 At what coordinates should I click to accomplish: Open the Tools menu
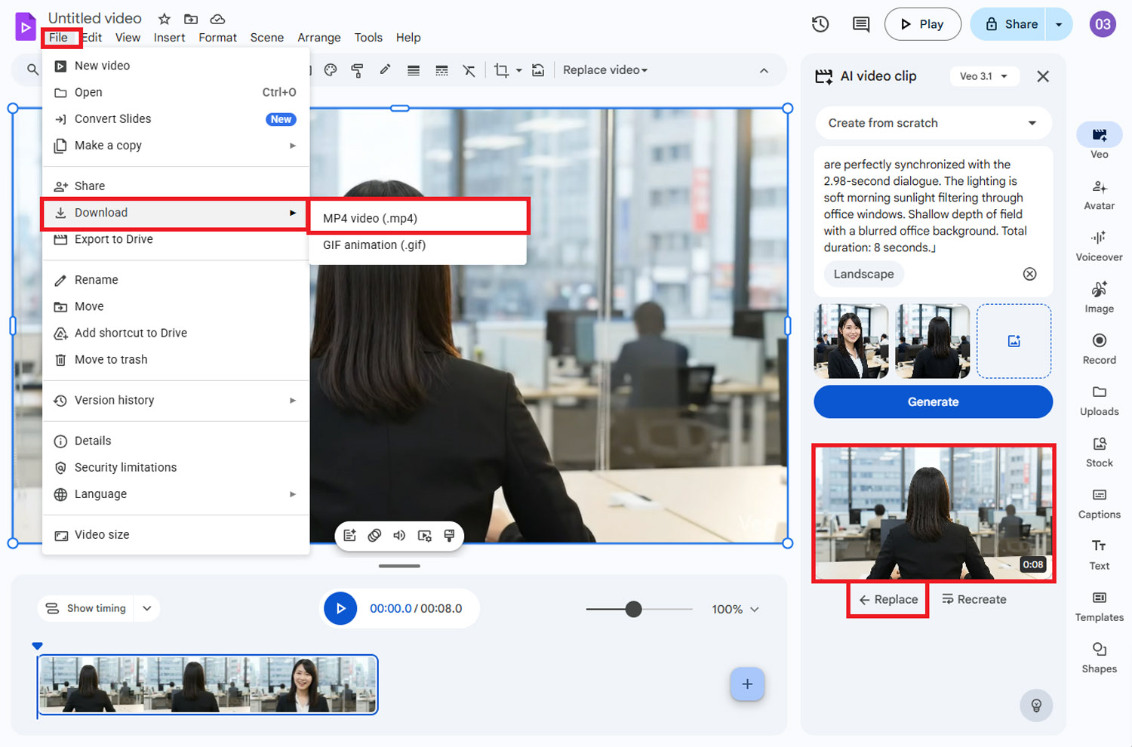368,37
